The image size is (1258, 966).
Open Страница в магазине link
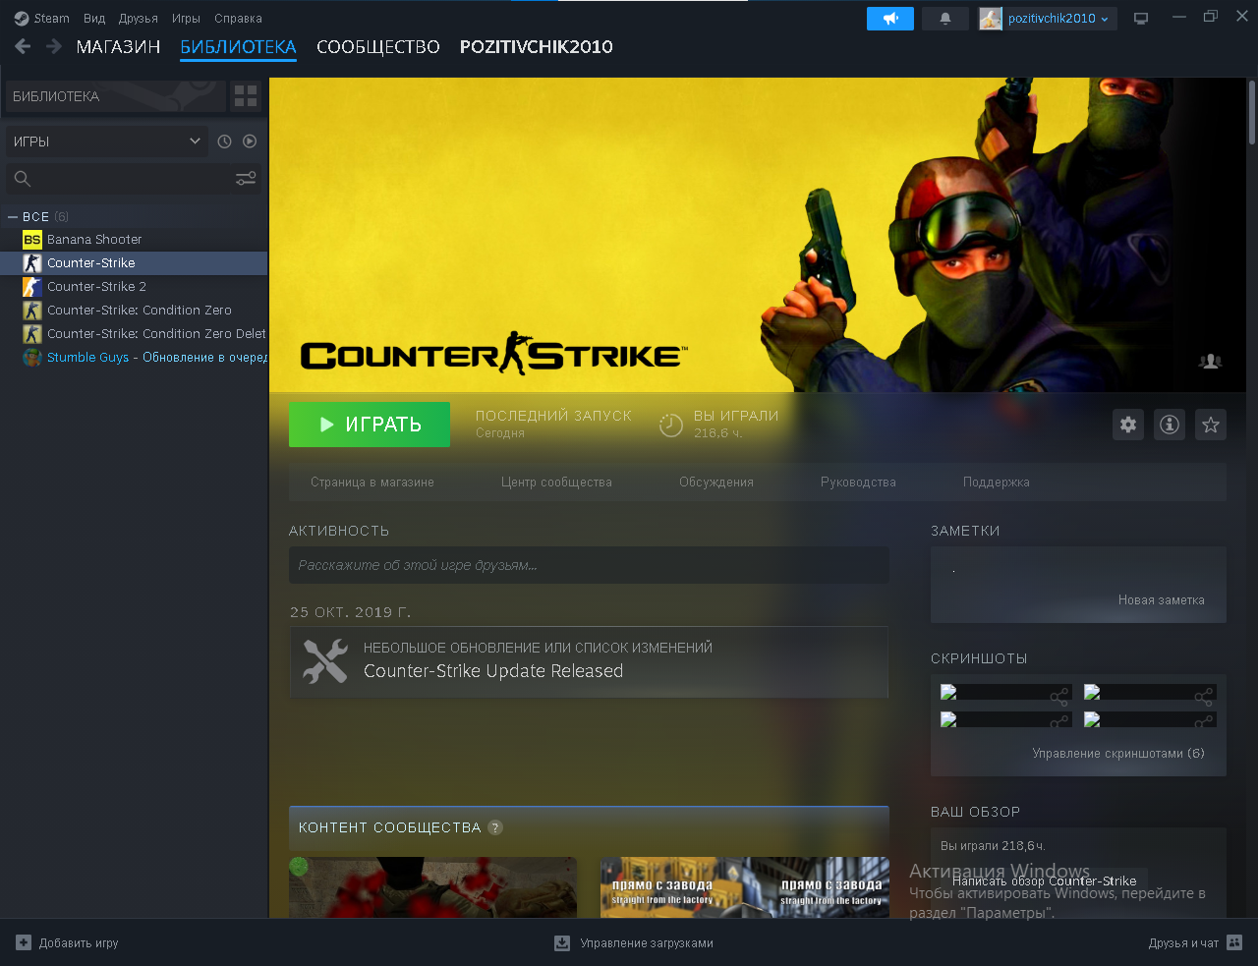point(372,483)
